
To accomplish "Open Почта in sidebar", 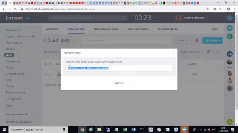I will [x=10, y=68].
